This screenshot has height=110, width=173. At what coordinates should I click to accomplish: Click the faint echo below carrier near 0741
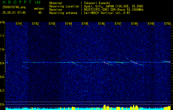tap(25, 67)
